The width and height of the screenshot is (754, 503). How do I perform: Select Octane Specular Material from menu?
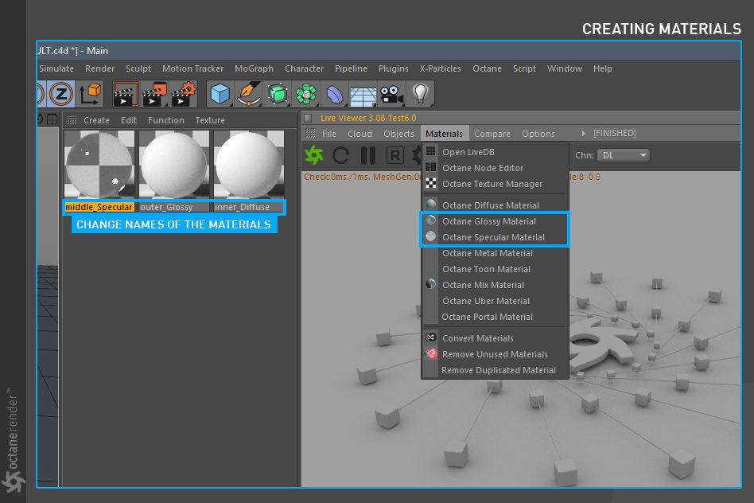click(493, 237)
